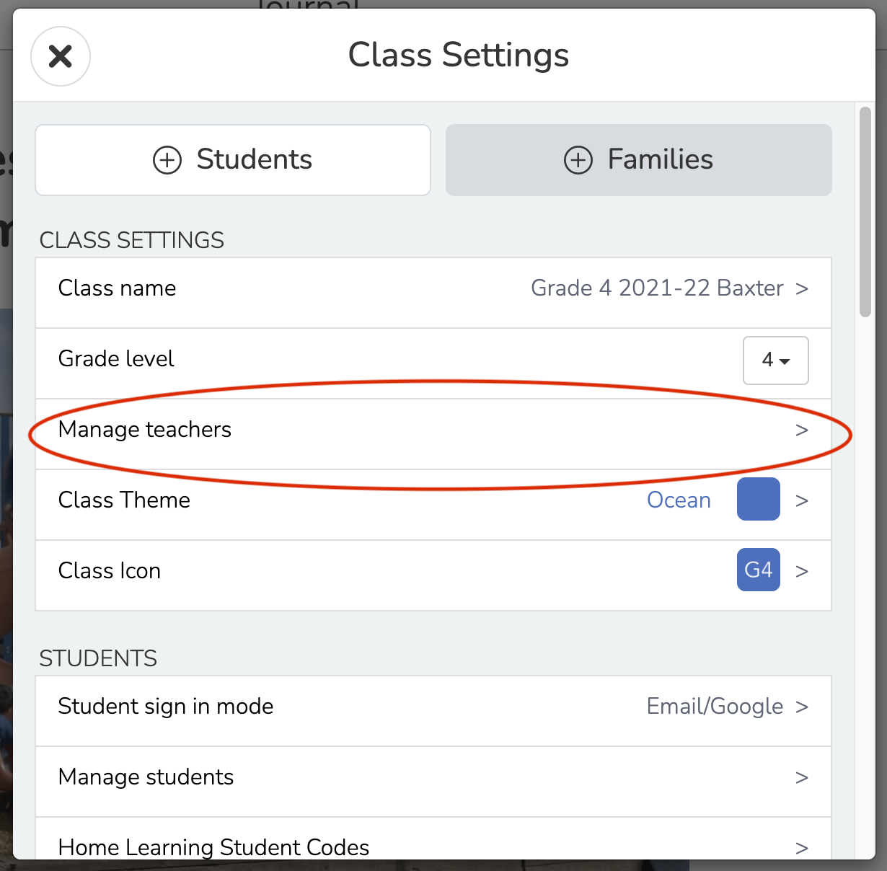Click the G4 Class Icon badge
This screenshot has width=887, height=871.
point(758,570)
